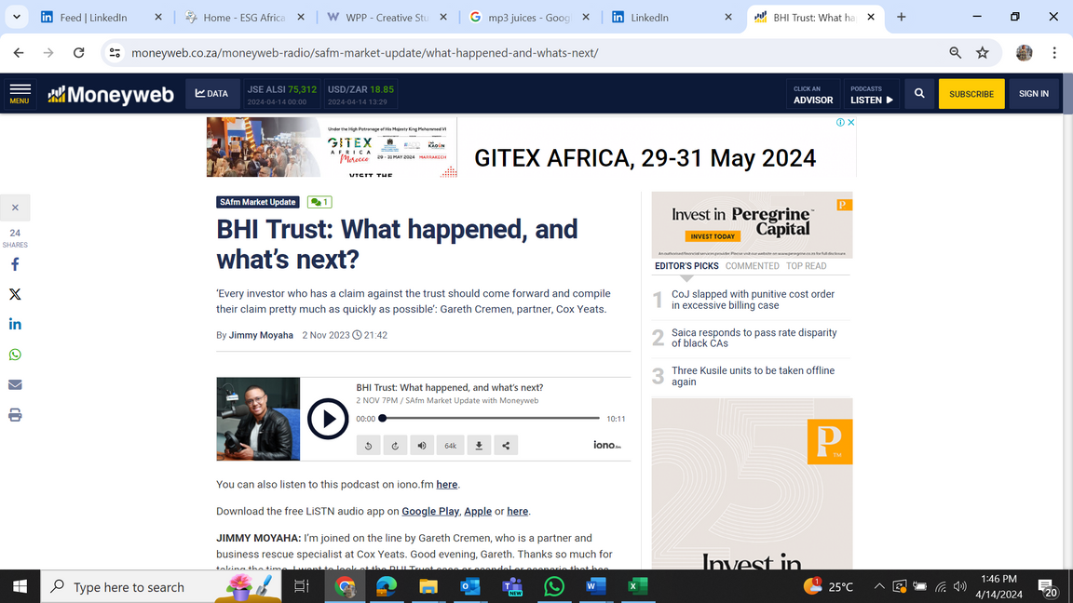Viewport: 1073px width, 603px height.
Task: Share the article via WhatsApp
Action: click(15, 355)
